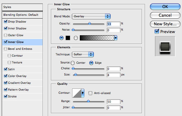Open the gradient picker dropdown arrow
Viewport: 182px width, 116px height.
[116, 38]
